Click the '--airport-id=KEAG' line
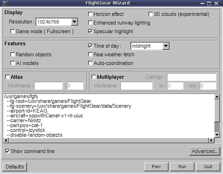 27,111
